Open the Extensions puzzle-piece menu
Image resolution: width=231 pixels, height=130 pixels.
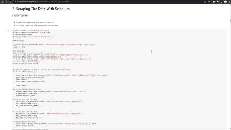pos(217,2)
